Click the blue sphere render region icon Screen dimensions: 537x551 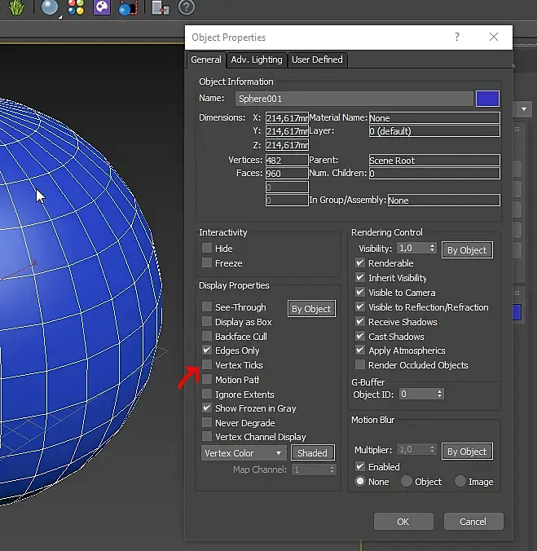click(x=127, y=9)
